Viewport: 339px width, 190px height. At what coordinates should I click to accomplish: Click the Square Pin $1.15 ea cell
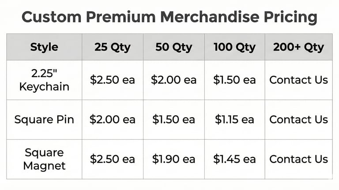[234, 119]
